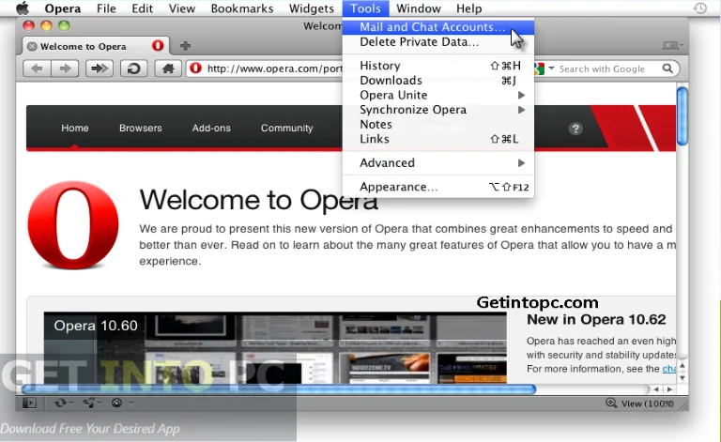Reload the page
The width and height of the screenshot is (721, 442).
[x=134, y=69]
